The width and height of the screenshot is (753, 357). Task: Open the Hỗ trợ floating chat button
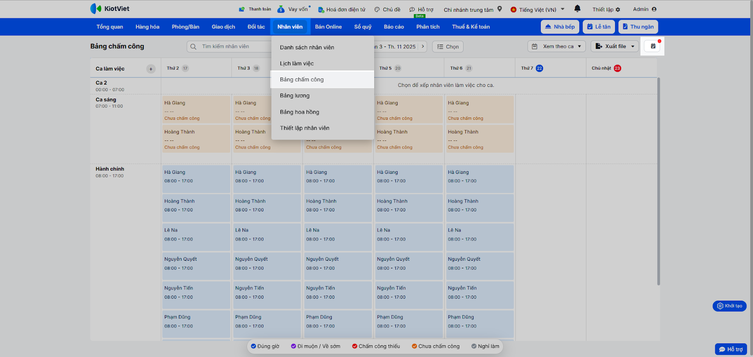731,349
